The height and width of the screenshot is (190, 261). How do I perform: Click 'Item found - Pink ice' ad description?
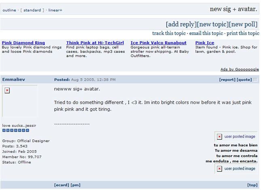(x=226, y=49)
